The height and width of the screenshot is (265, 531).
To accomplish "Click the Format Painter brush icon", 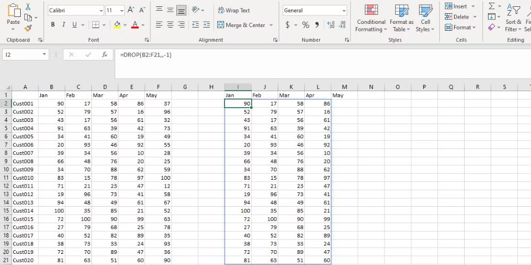I will pyautogui.click(x=28, y=29).
